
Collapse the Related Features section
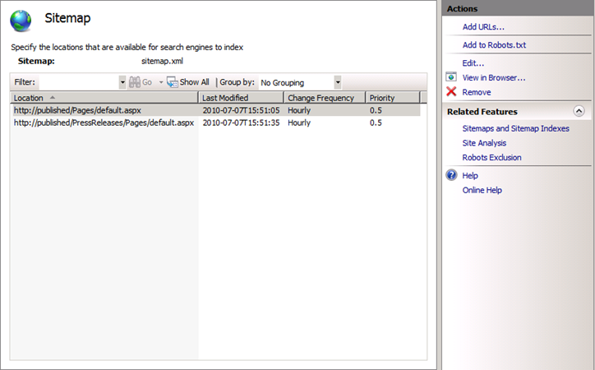579,111
